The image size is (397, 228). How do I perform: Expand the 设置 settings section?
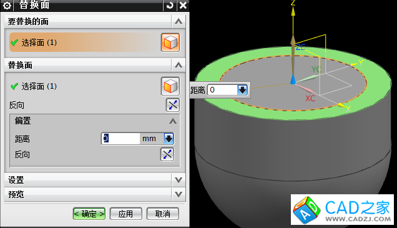point(179,180)
